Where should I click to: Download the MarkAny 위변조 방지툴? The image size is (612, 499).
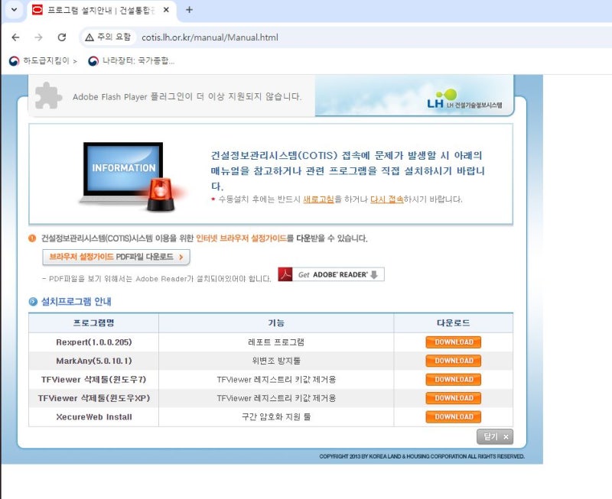[453, 361]
